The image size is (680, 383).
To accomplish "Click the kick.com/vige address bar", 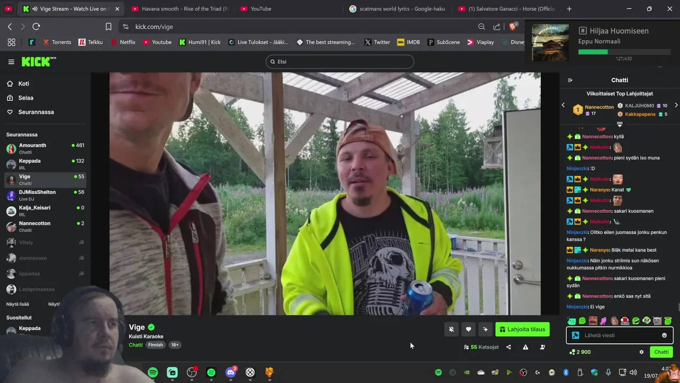I will [x=297, y=27].
